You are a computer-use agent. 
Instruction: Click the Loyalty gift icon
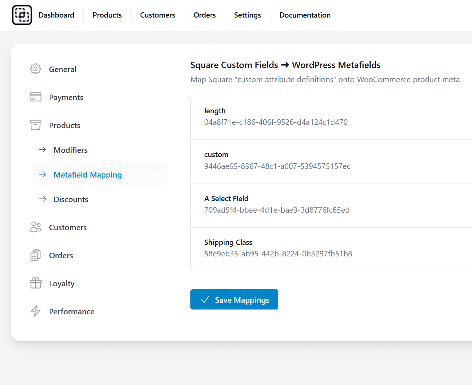[36, 283]
